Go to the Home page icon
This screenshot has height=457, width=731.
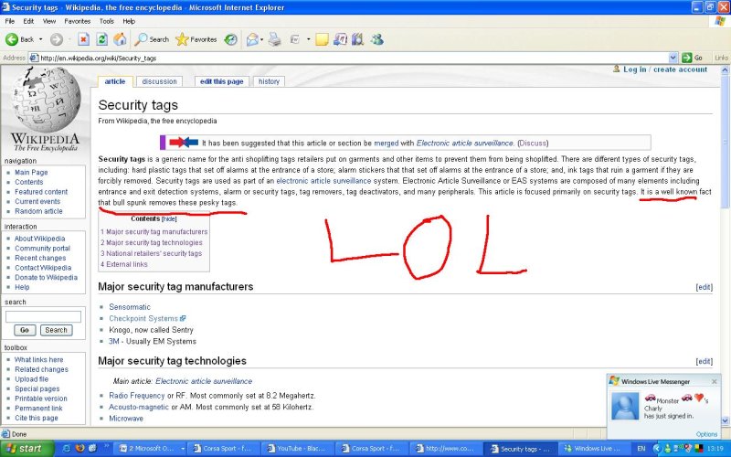(120, 39)
